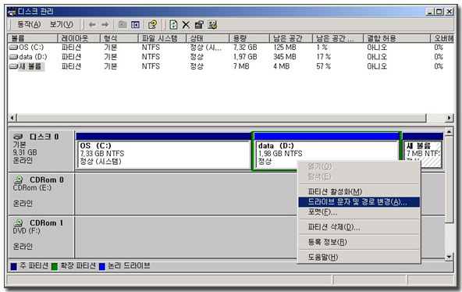This screenshot has height=292, width=462.
Task: Sort by the 결함 허용 column header
Action: [396, 38]
